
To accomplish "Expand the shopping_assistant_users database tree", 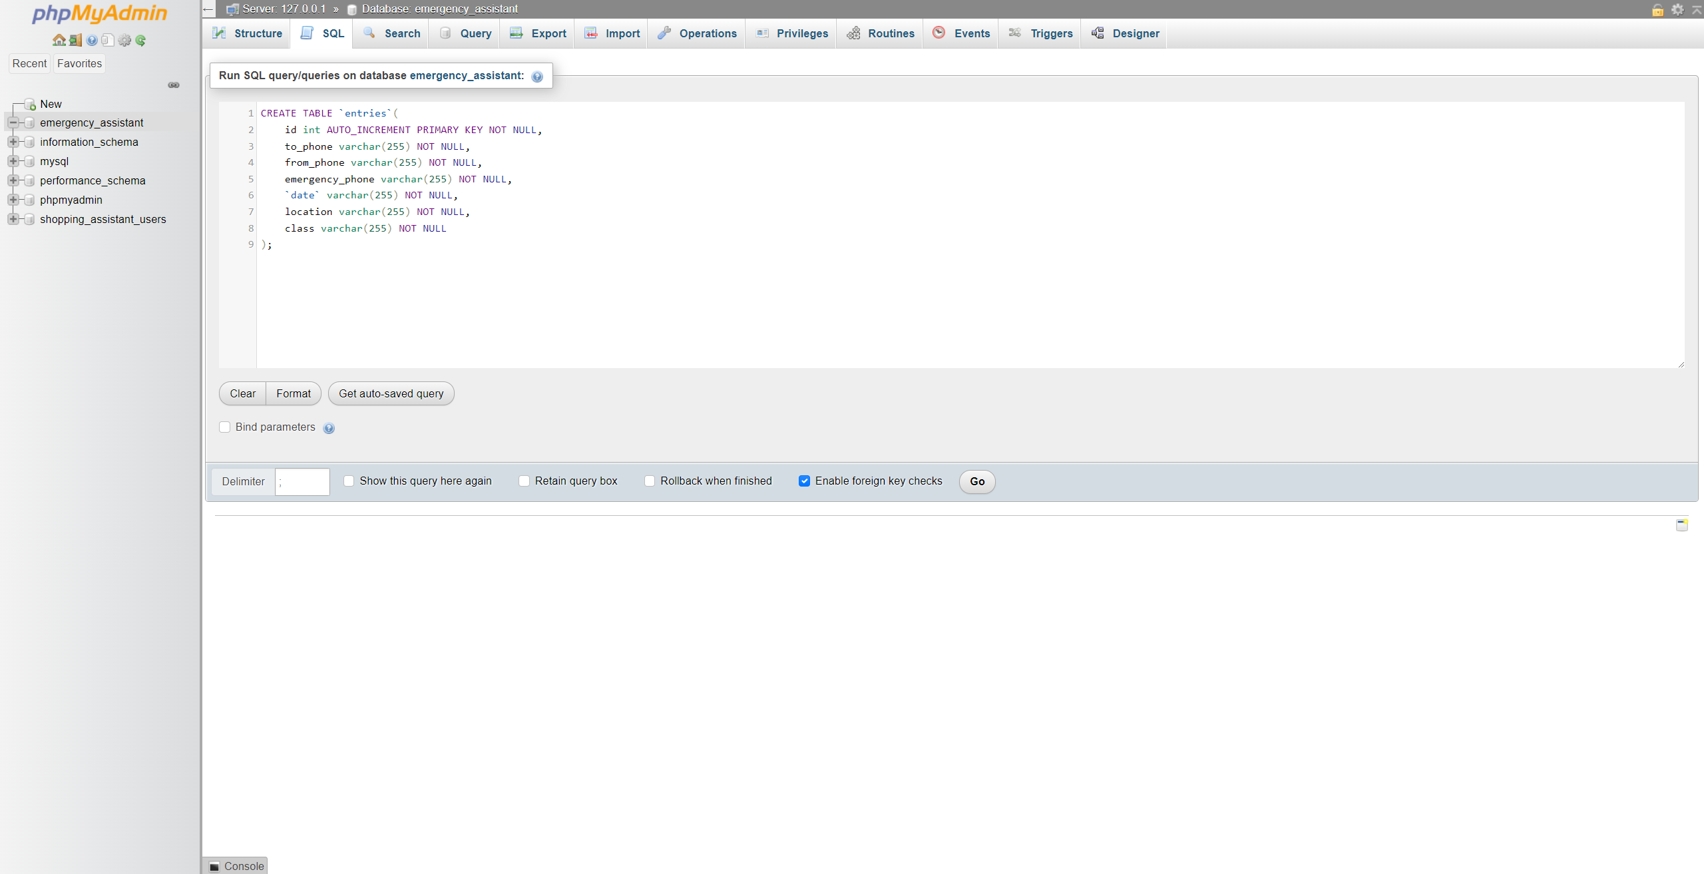I will 13,219.
